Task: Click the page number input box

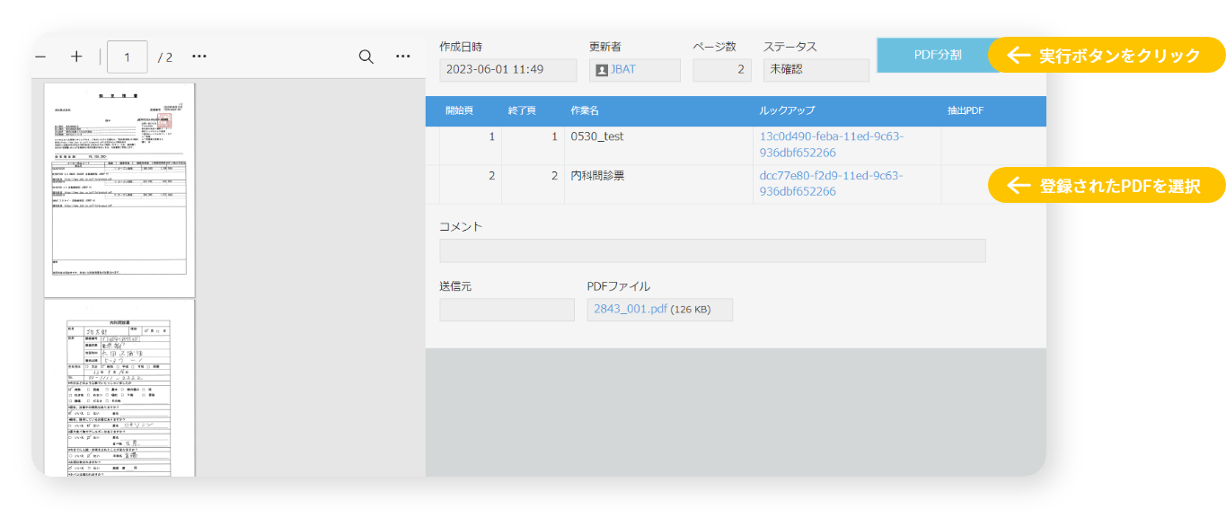Action: click(x=128, y=57)
